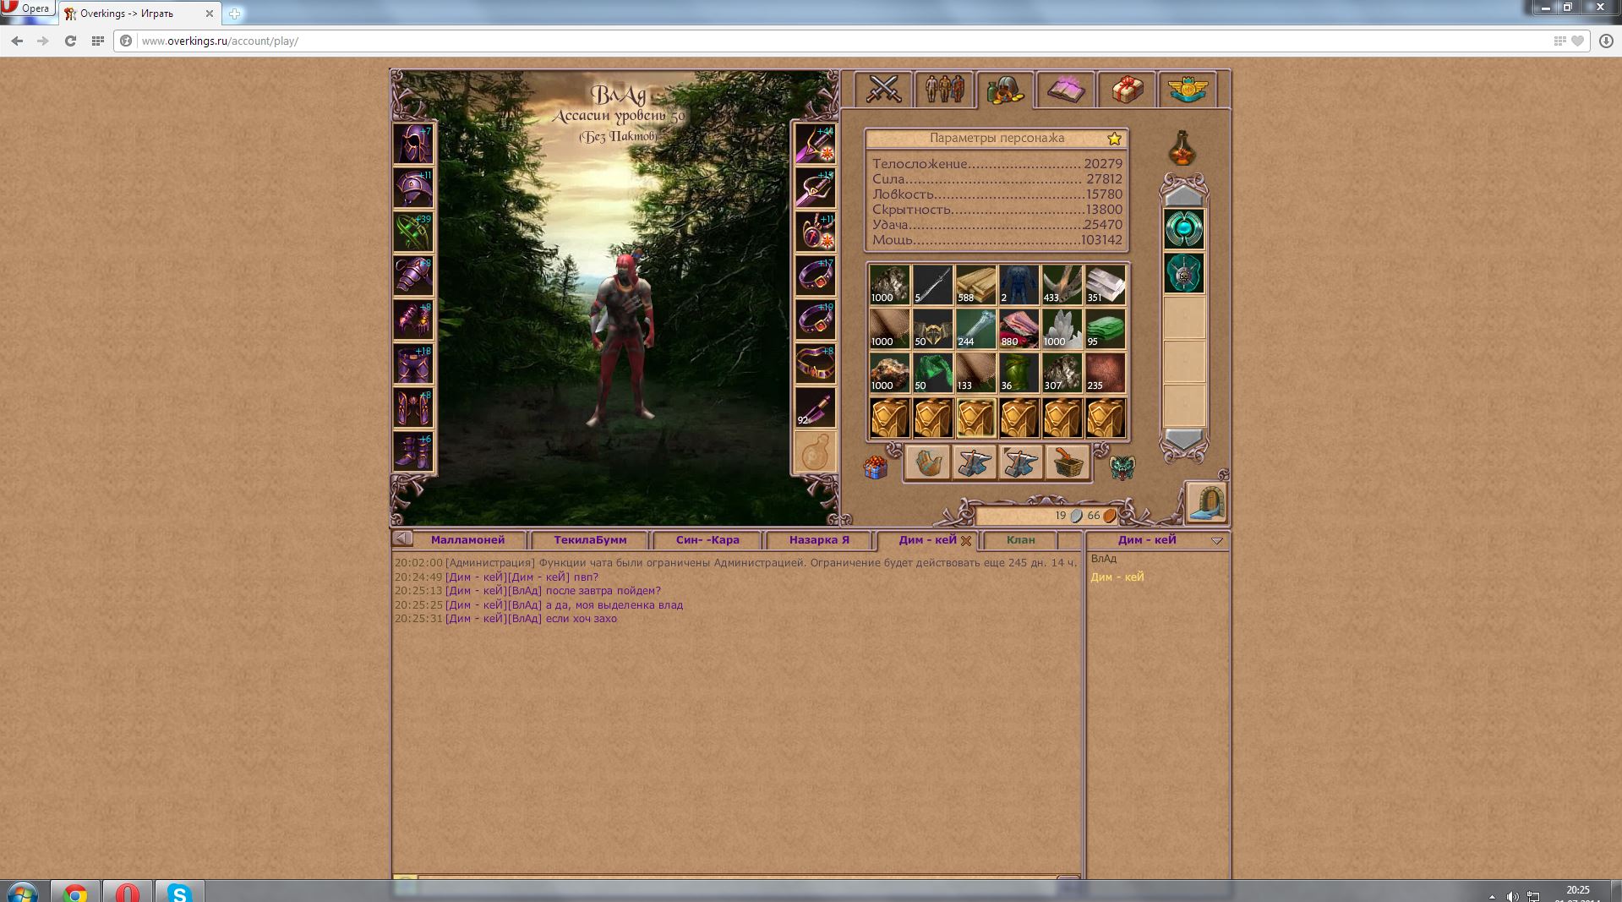The image size is (1622, 902).
Task: Select the equipped boots +6
Action: [x=413, y=451]
